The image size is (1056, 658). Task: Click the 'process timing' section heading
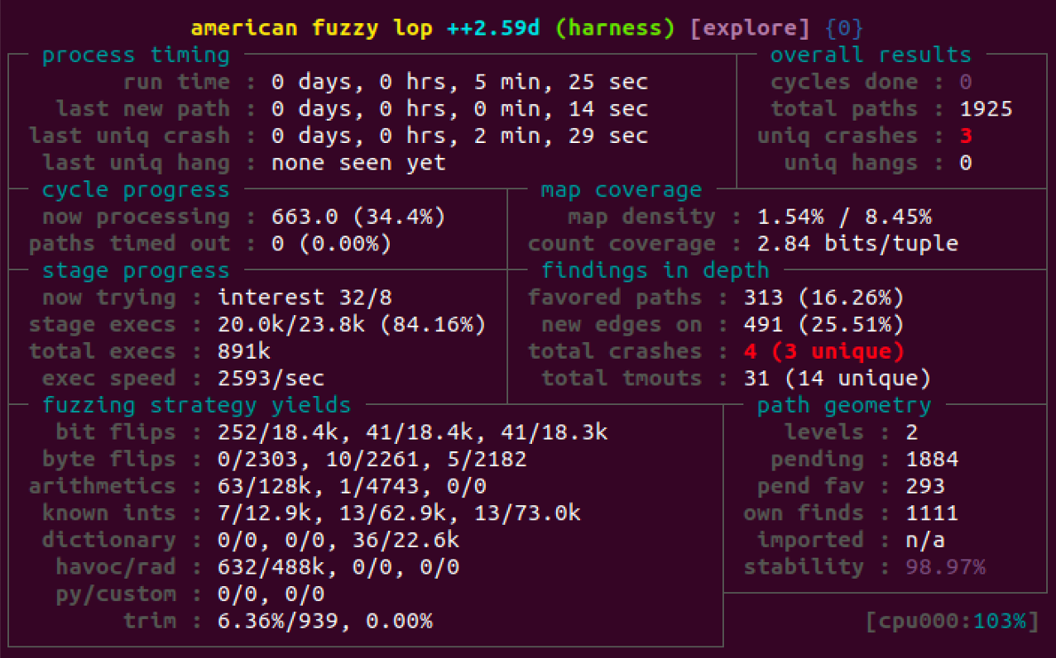pos(136,55)
